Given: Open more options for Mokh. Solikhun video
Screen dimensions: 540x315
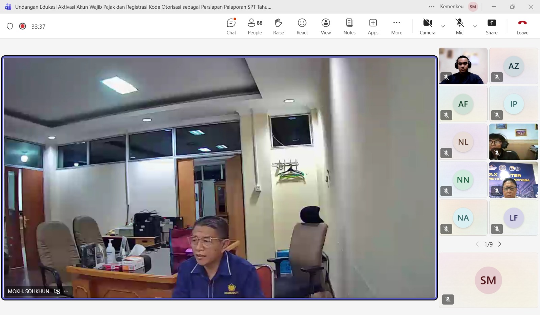Looking at the screenshot, I should (66, 291).
